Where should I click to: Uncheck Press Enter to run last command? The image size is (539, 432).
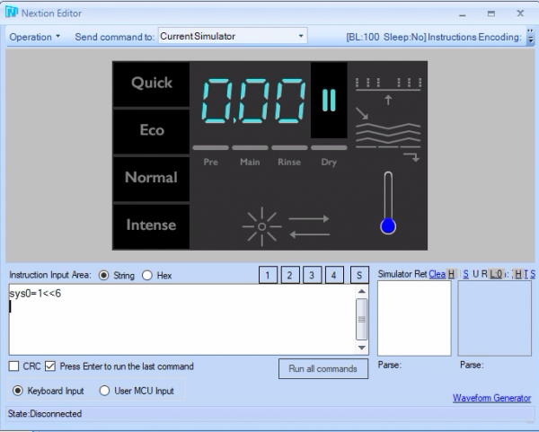point(50,366)
